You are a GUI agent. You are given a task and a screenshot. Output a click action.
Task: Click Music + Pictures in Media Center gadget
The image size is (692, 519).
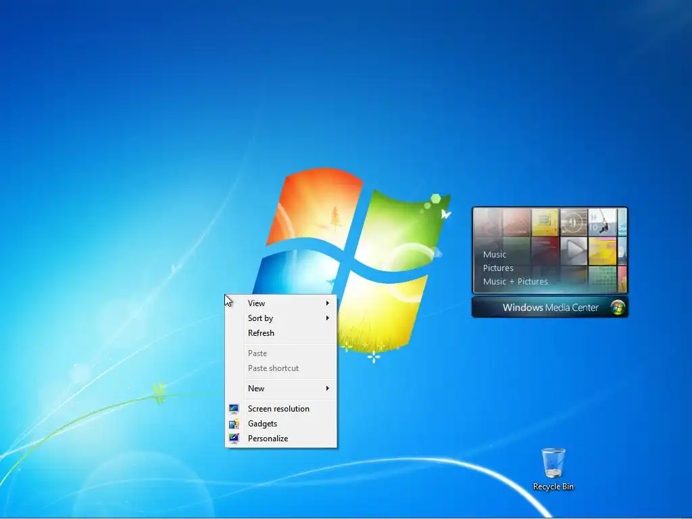[x=515, y=282]
